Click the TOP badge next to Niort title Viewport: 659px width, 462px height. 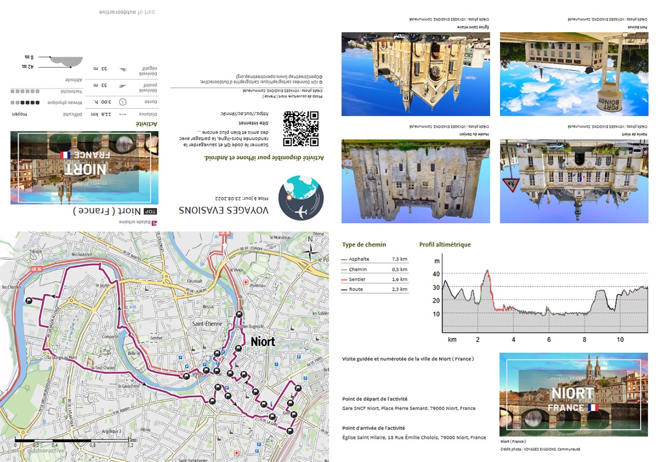click(x=150, y=211)
